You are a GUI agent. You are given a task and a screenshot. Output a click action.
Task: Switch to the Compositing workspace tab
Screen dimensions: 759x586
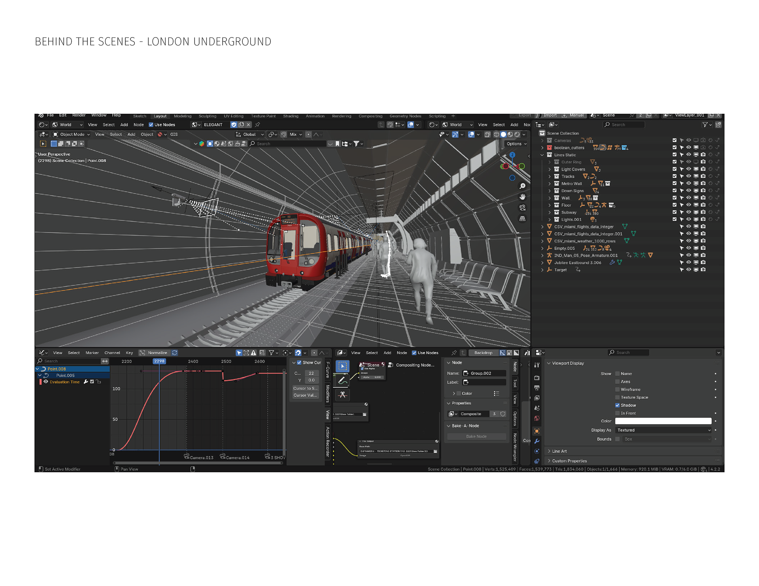point(370,116)
